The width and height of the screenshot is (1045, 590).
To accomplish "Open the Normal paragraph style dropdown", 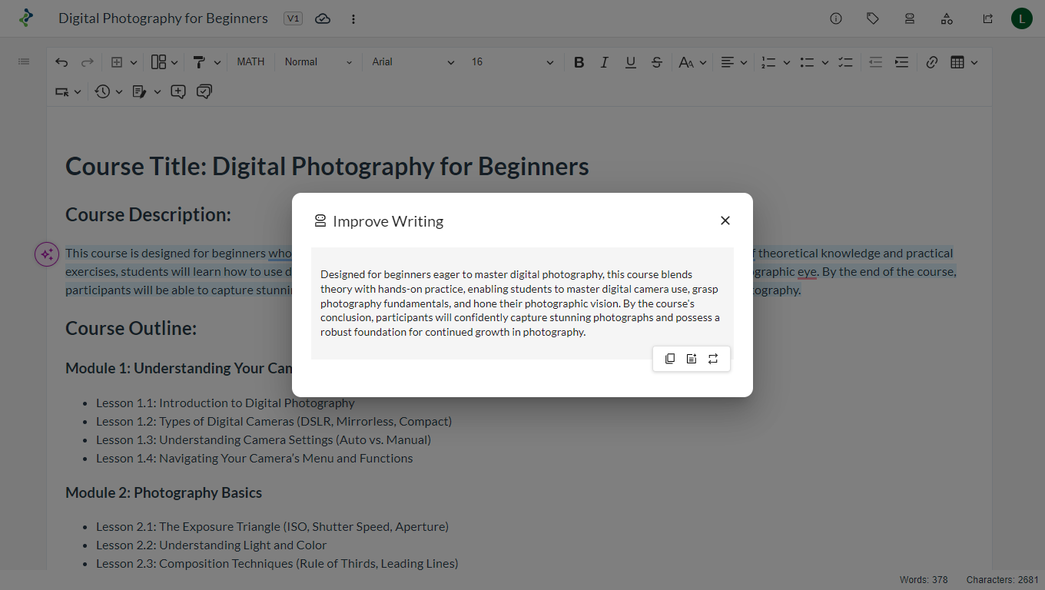I will coord(318,62).
